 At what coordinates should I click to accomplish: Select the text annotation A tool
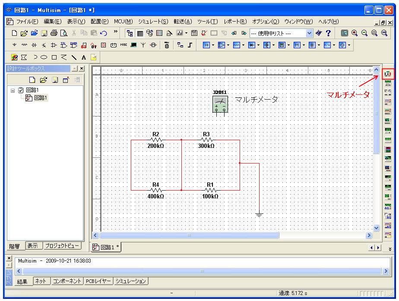(84, 57)
